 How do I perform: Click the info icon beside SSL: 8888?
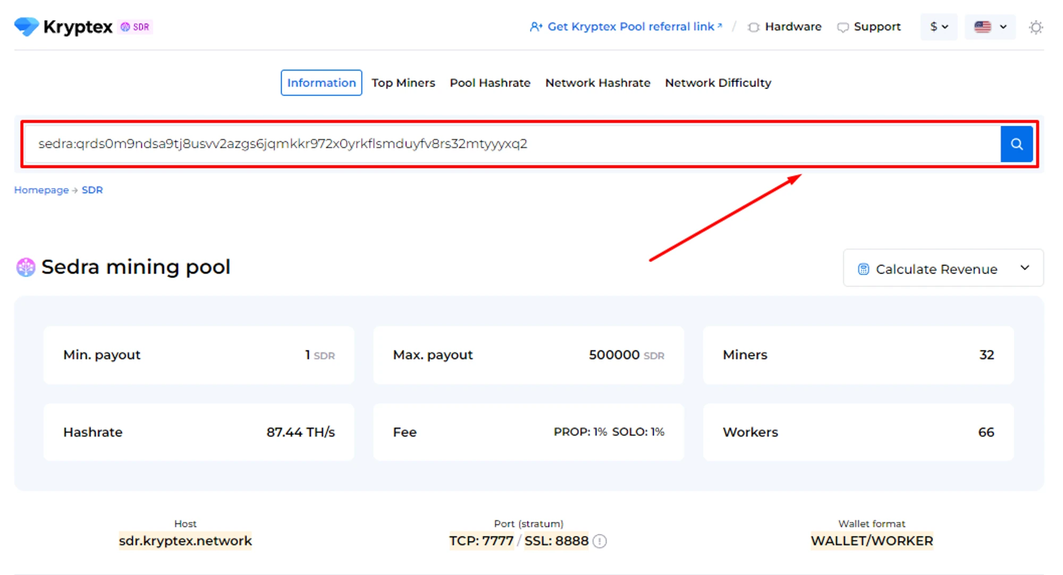coord(600,541)
